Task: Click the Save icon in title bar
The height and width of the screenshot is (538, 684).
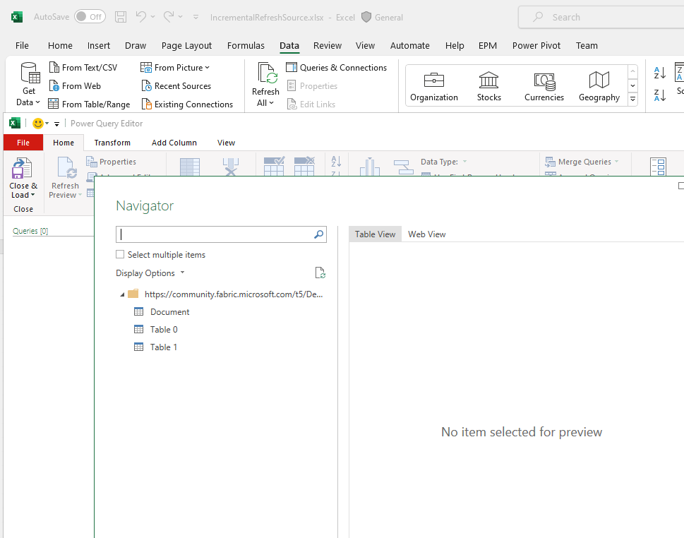Action: (x=121, y=17)
